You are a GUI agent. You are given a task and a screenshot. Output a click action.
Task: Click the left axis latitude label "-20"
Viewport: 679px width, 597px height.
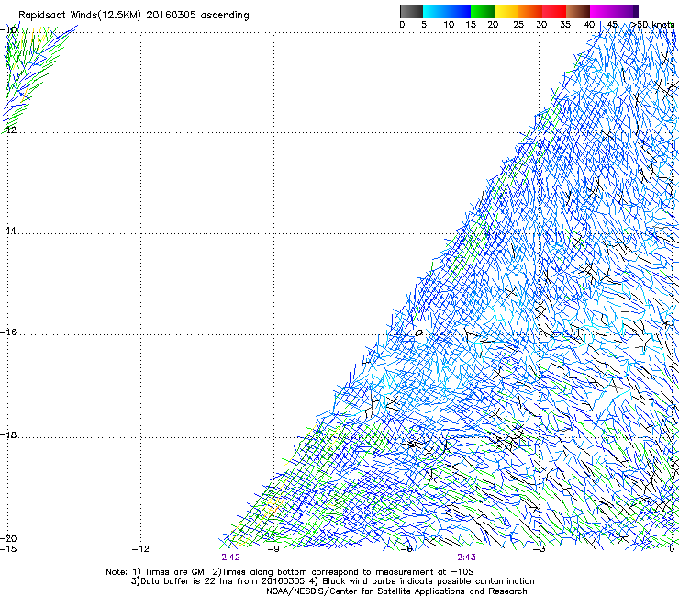[8, 538]
